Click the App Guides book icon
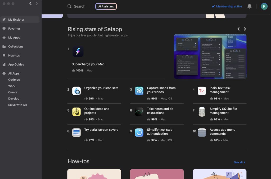This screenshot has width=271, height=179. 4,64
